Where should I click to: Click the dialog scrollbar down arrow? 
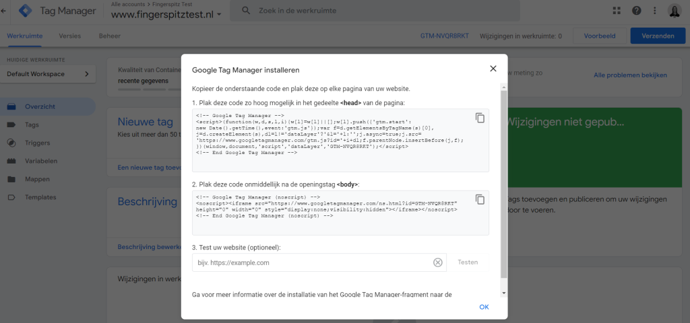503,293
